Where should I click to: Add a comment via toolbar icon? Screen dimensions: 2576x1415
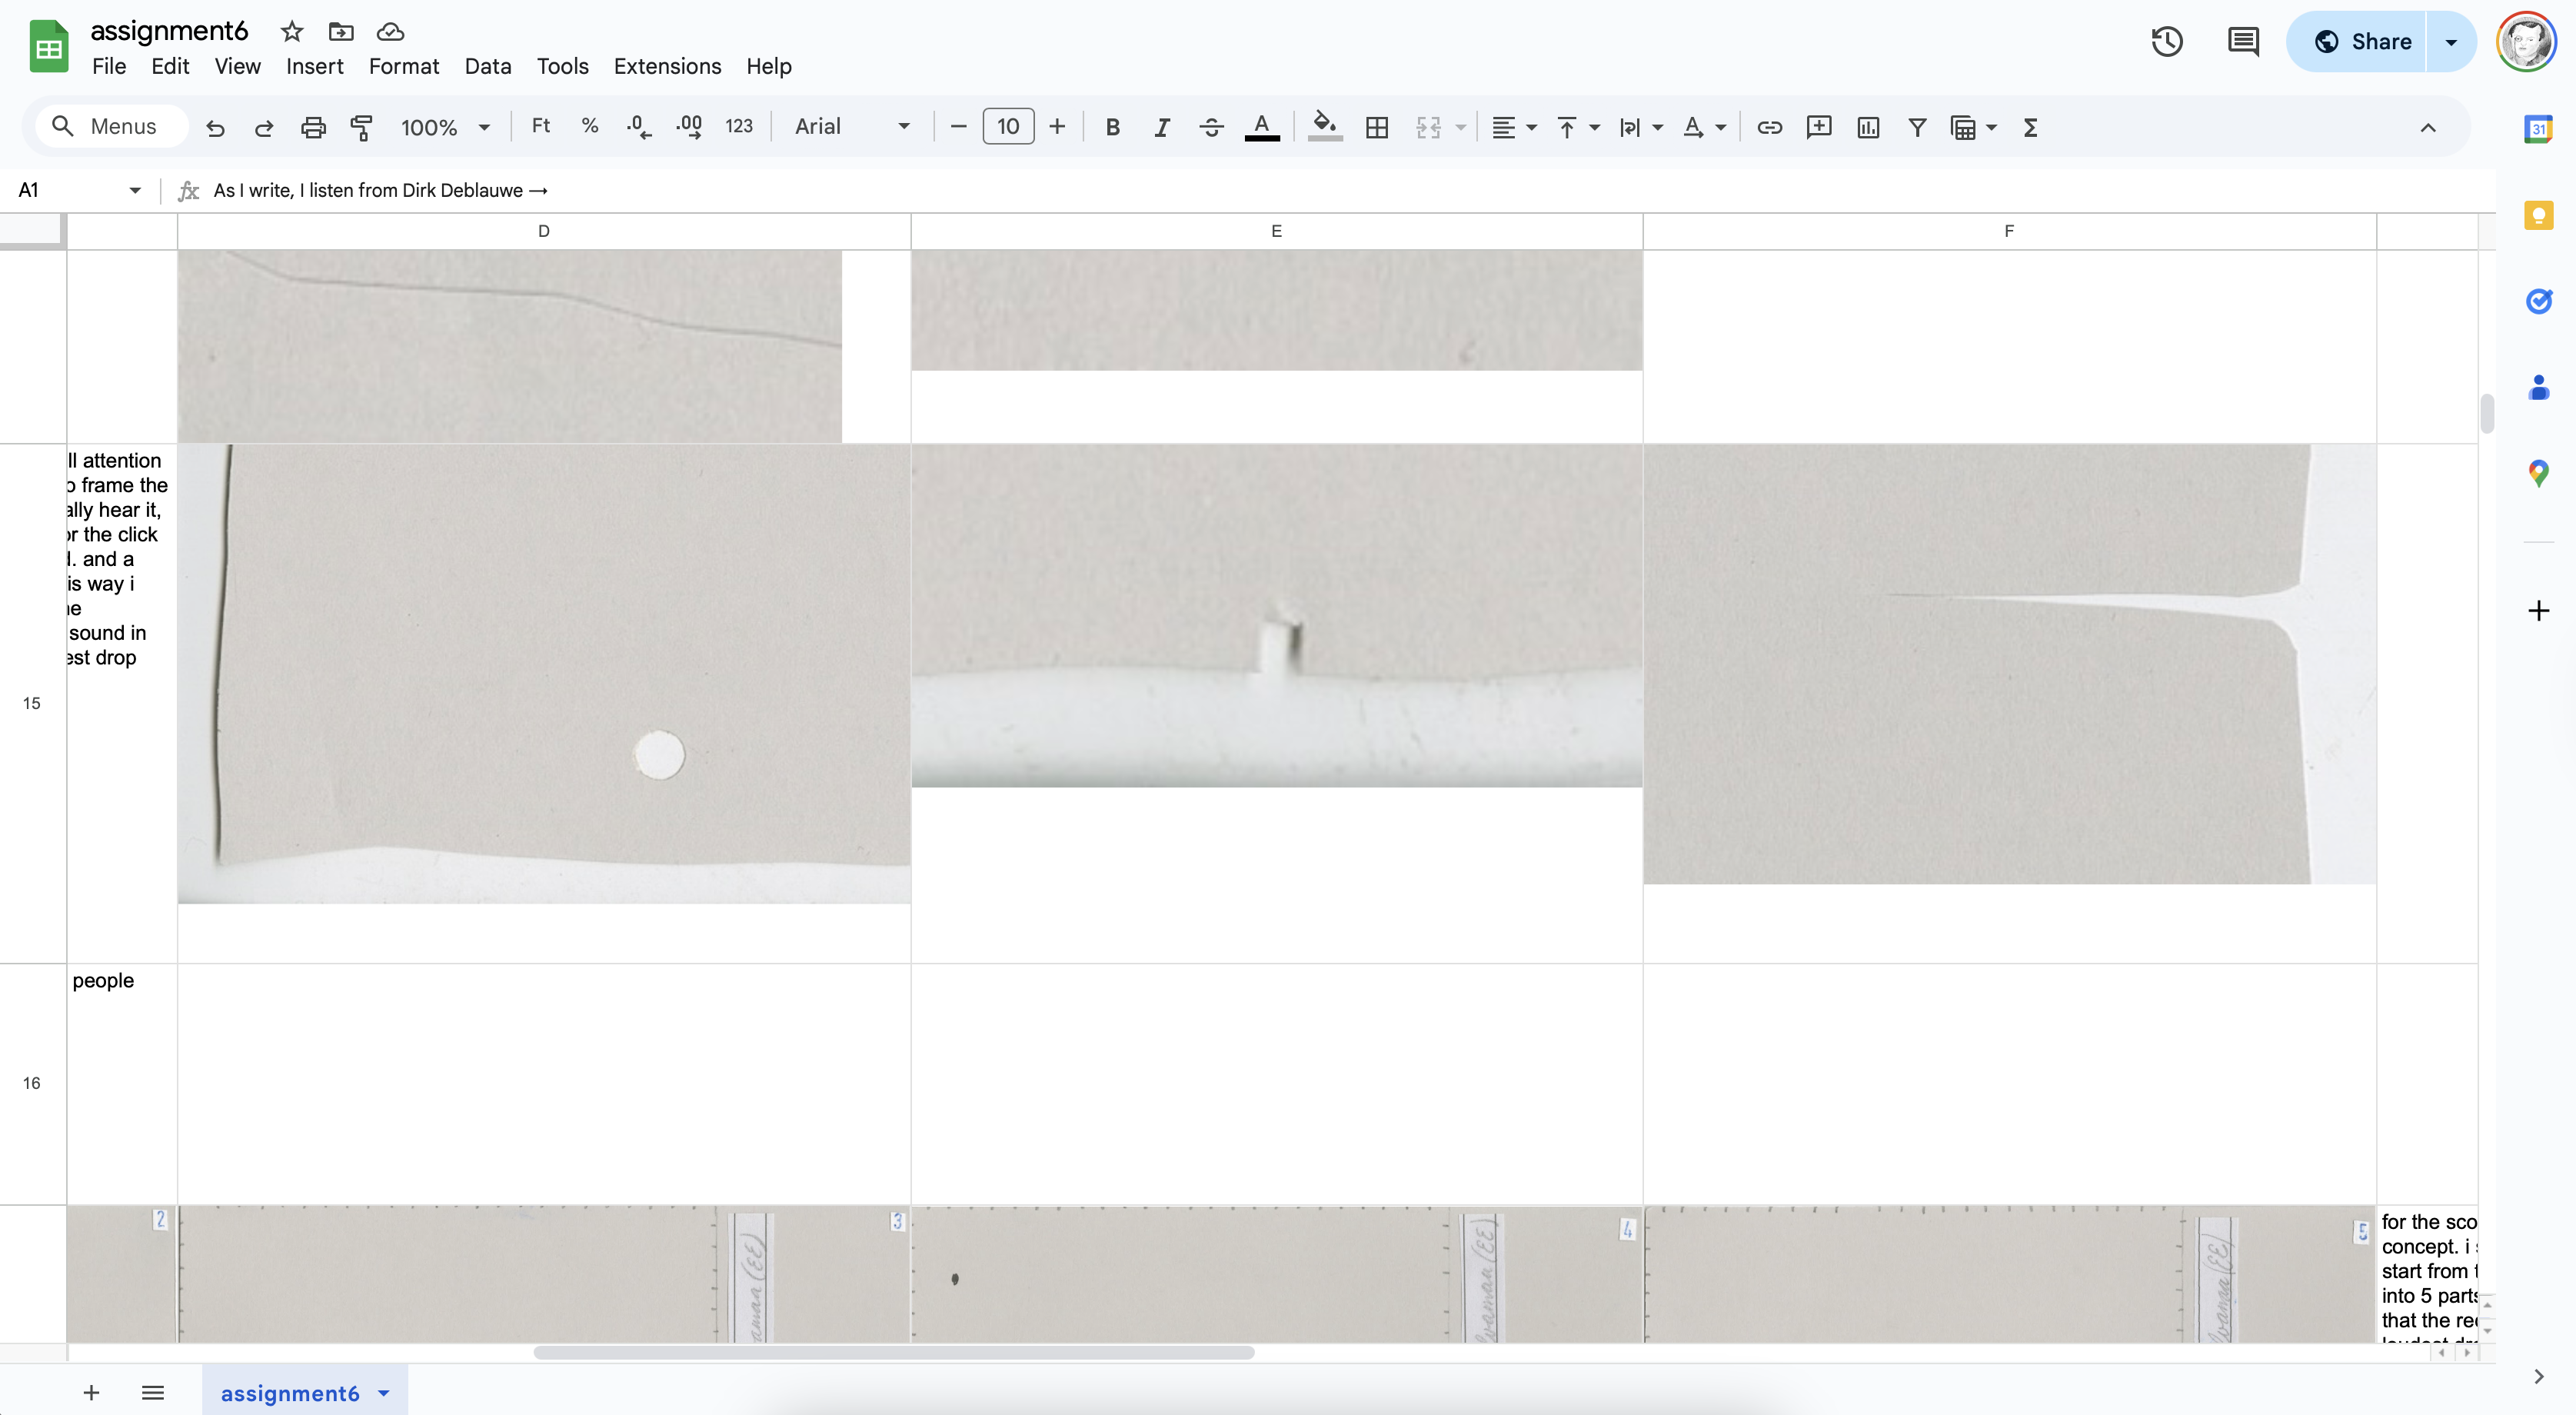point(1818,127)
